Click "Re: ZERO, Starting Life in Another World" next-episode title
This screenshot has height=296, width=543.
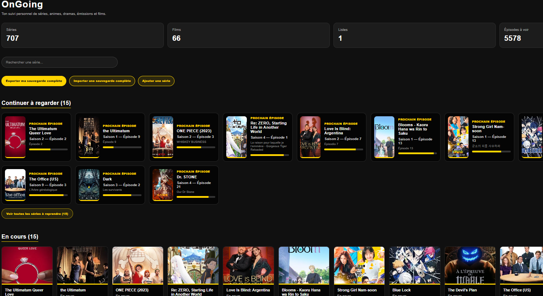[x=268, y=127]
